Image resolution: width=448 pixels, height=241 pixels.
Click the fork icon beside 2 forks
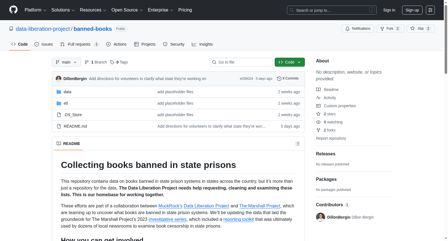318,130
